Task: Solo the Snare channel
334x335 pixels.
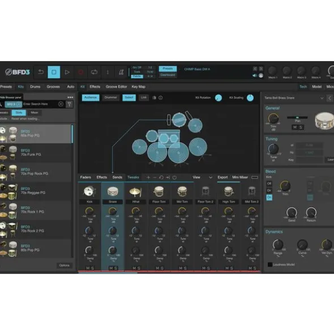Action: pos(115,268)
